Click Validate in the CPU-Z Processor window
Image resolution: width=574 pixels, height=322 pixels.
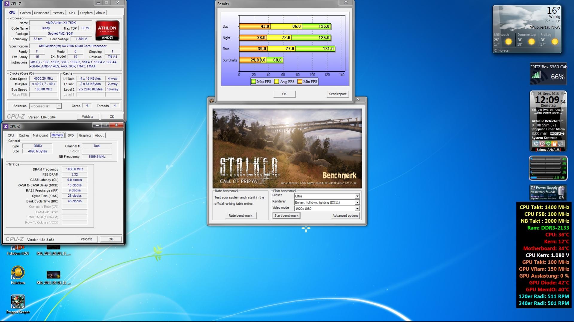[x=88, y=117]
